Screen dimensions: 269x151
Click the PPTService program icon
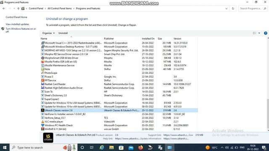tap(42, 80)
